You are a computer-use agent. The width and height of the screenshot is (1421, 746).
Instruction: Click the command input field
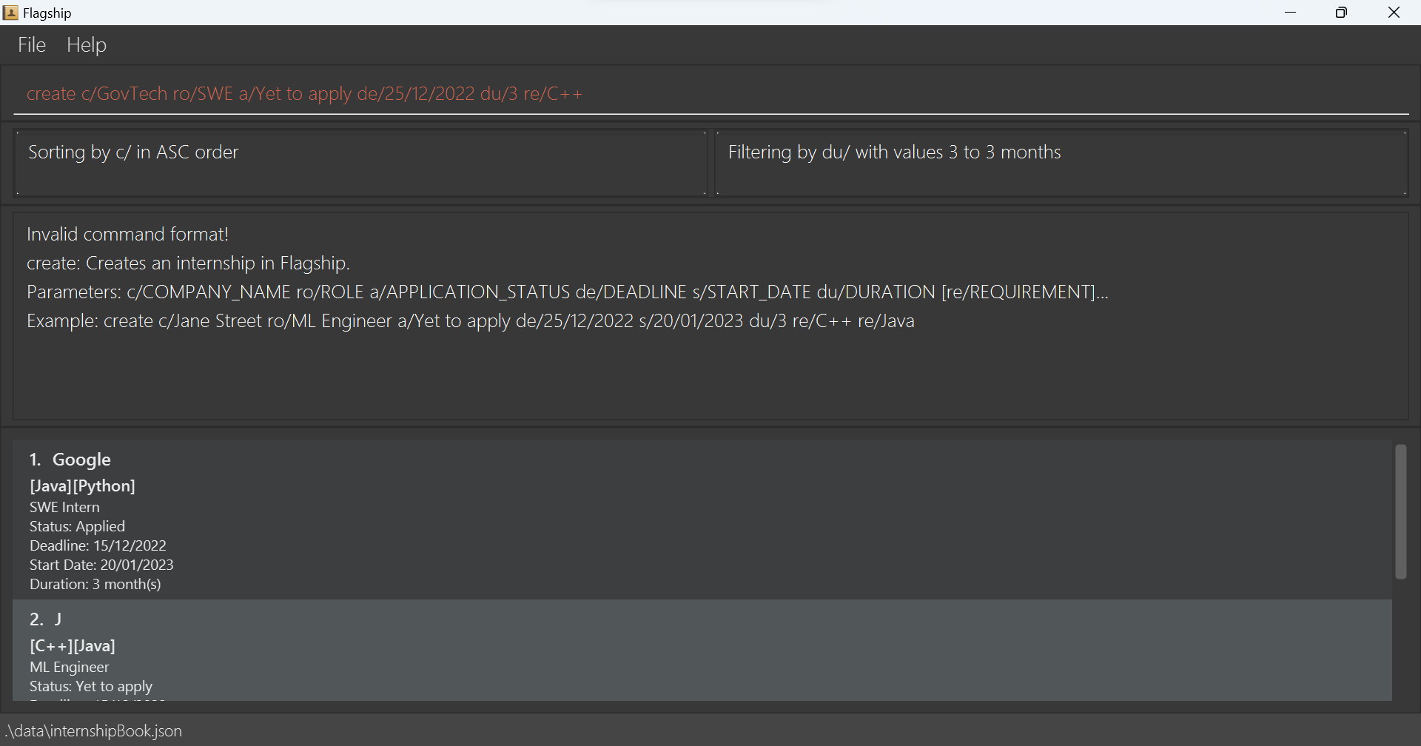[x=710, y=94]
